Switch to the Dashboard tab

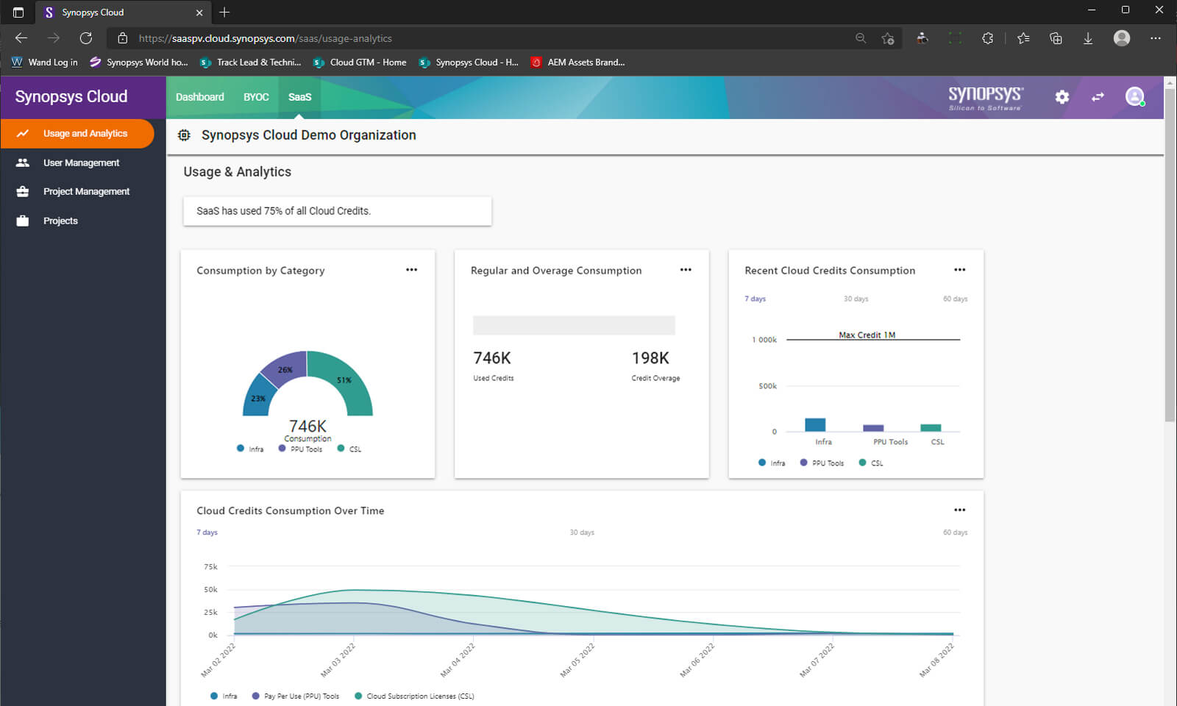(199, 97)
